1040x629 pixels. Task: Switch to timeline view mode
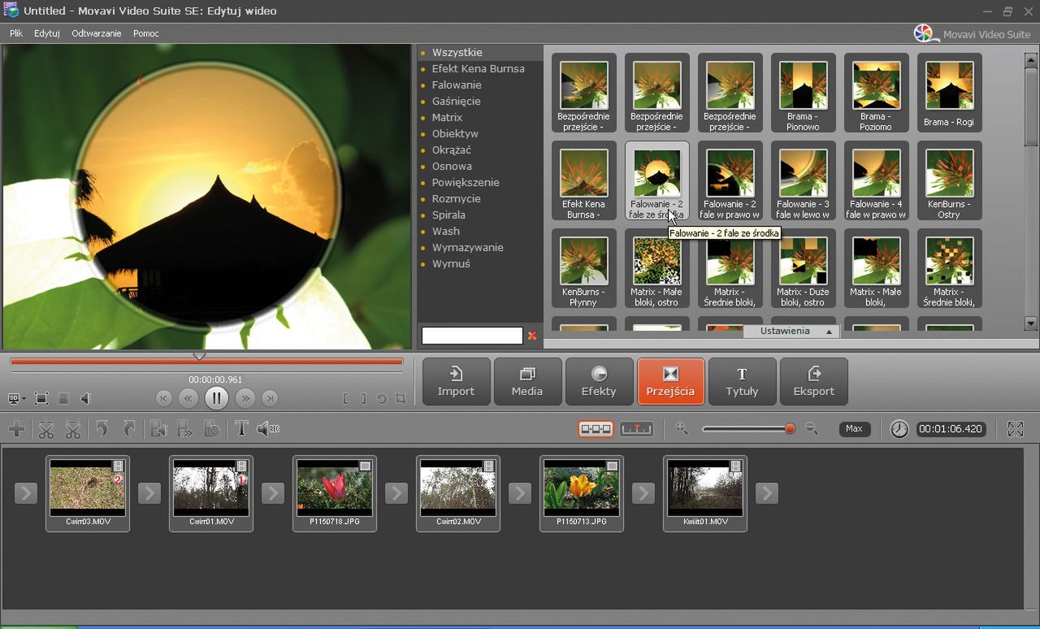pyautogui.click(x=636, y=428)
